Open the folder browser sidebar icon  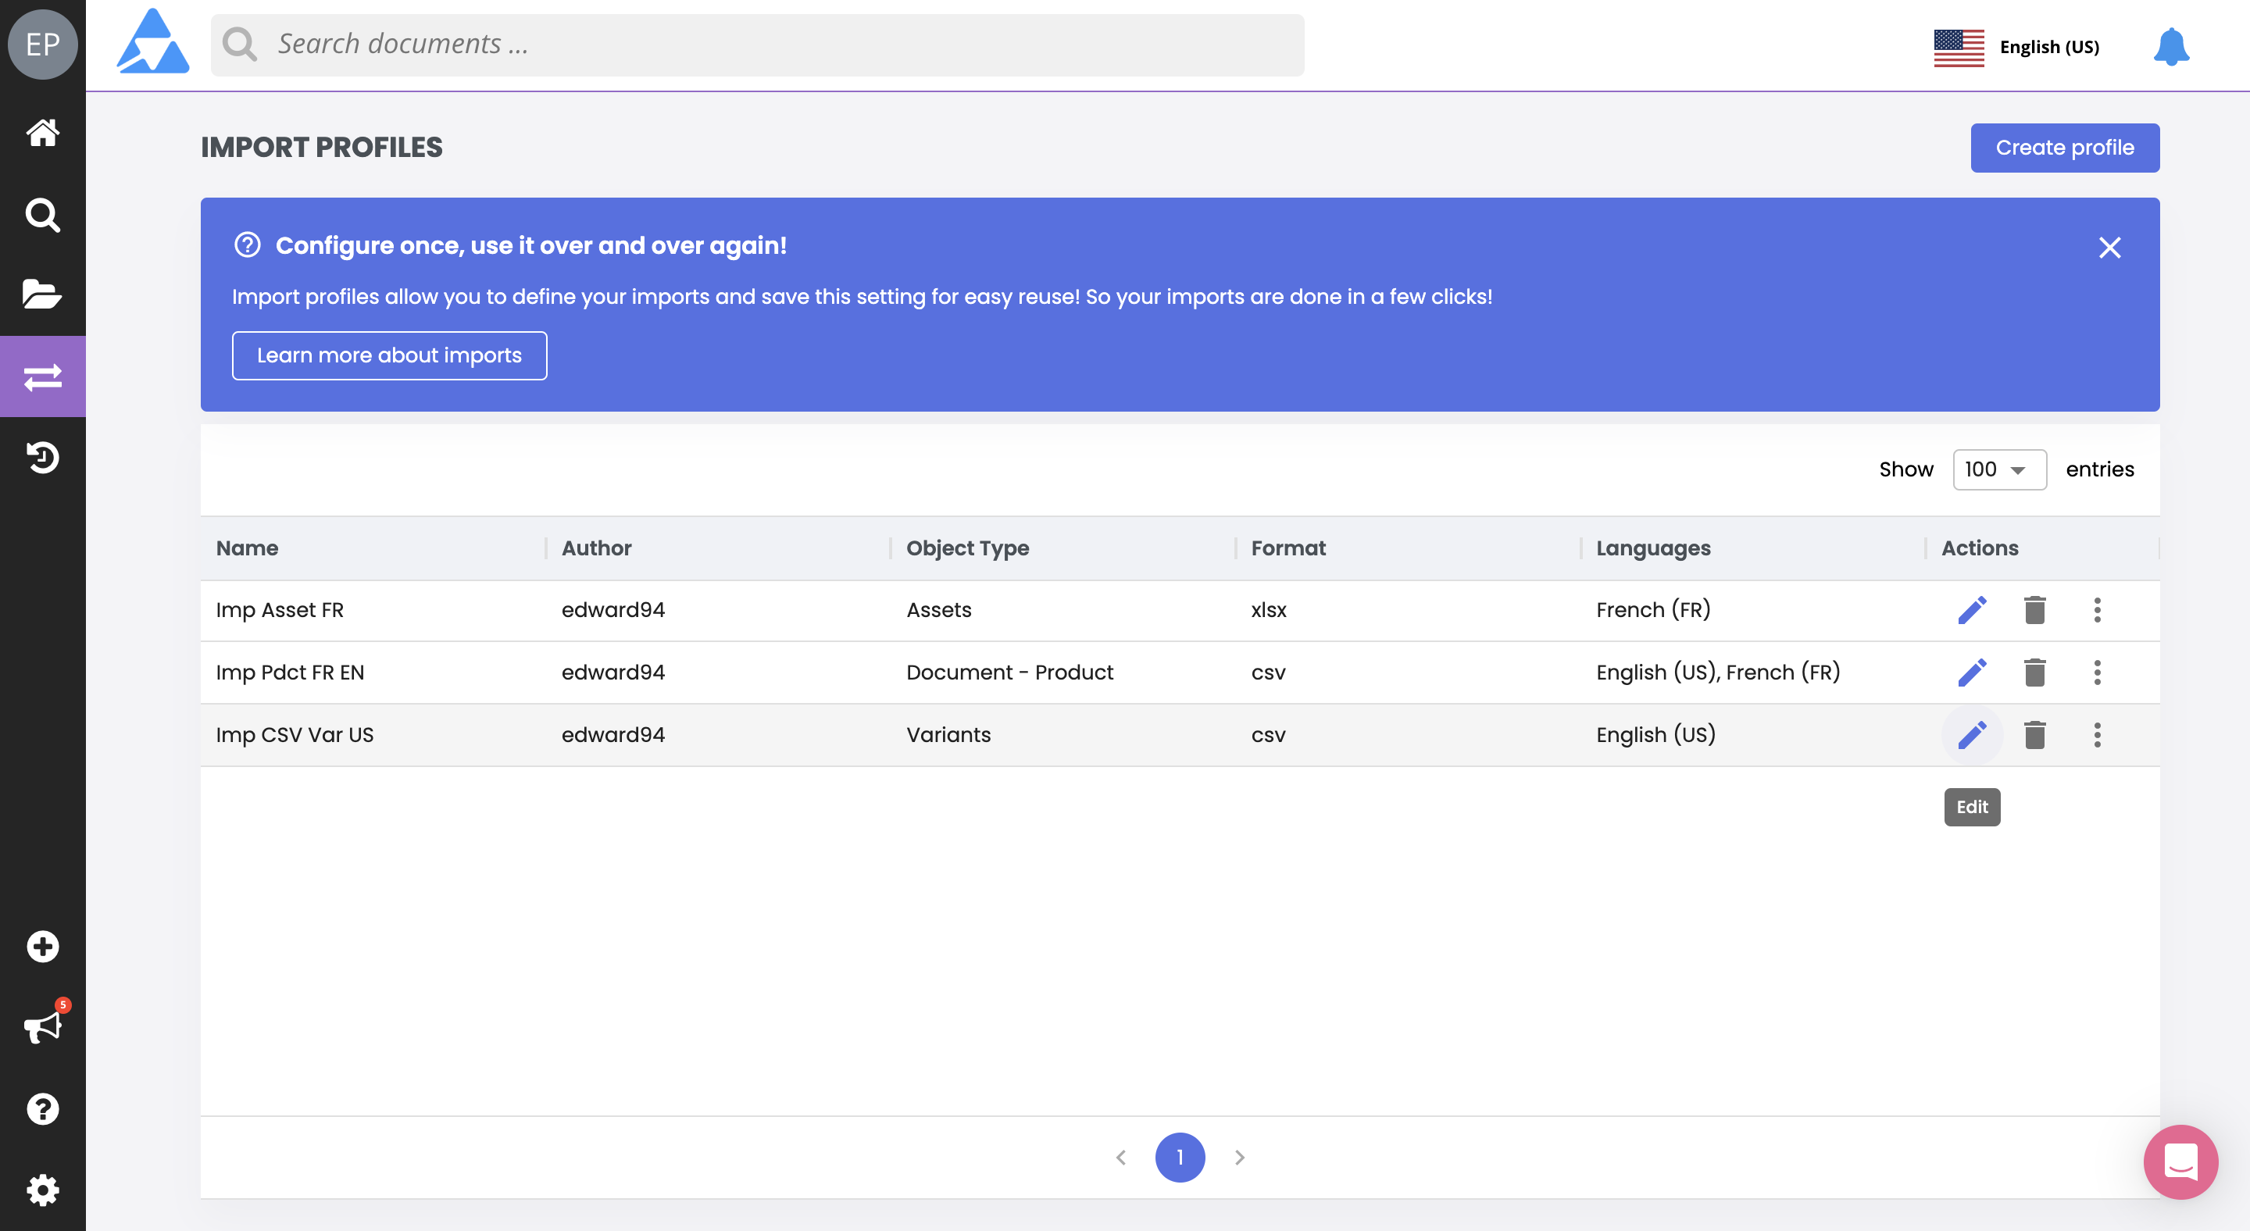pyautogui.click(x=42, y=294)
